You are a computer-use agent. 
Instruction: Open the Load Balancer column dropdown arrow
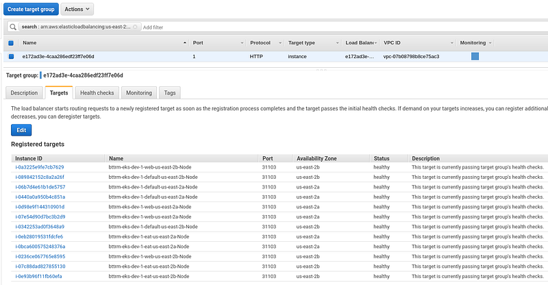(x=375, y=43)
